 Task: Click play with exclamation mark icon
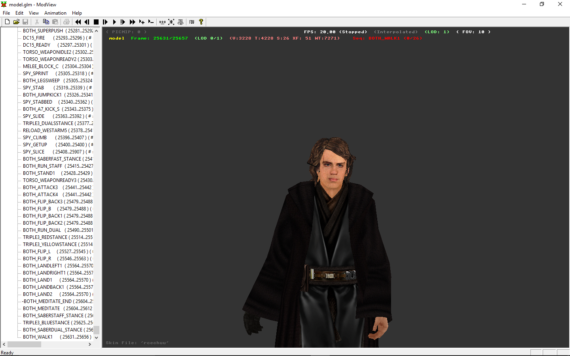coord(123,22)
